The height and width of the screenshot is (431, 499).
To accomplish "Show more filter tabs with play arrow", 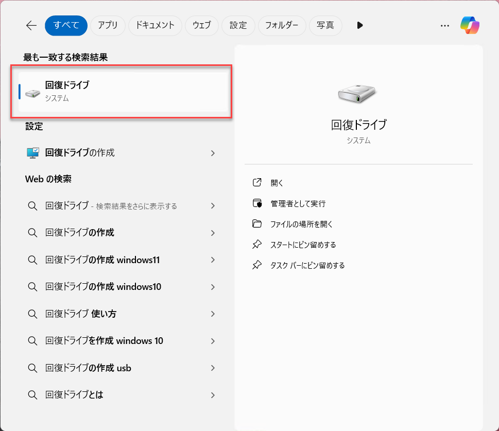I will pyautogui.click(x=360, y=25).
